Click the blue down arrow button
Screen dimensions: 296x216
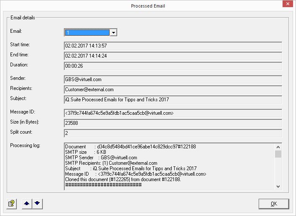37,203
